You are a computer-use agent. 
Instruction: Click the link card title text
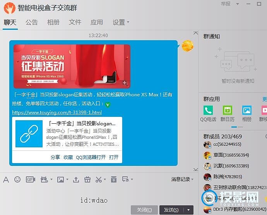[x=82, y=124]
